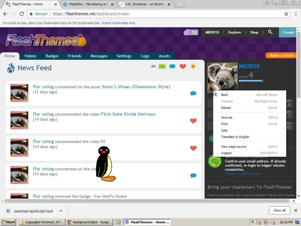
Task: Click the browser back arrow
Action: (x=5, y=14)
